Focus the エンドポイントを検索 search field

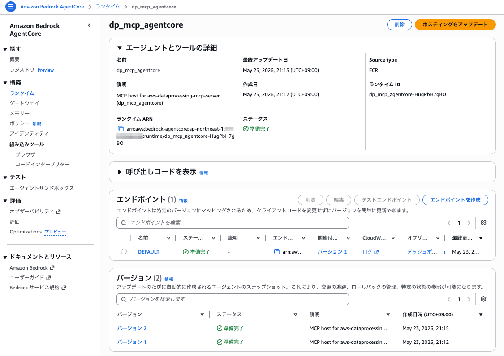[x=233, y=223]
